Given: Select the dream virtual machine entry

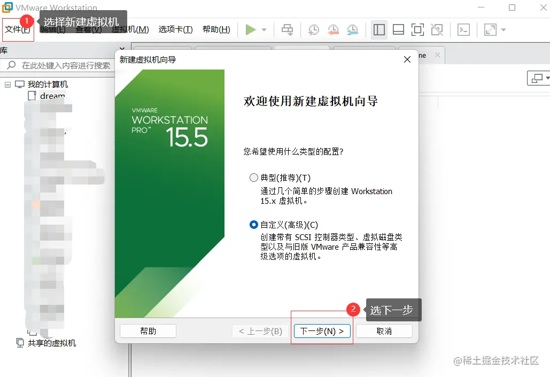Looking at the screenshot, I should tap(52, 96).
